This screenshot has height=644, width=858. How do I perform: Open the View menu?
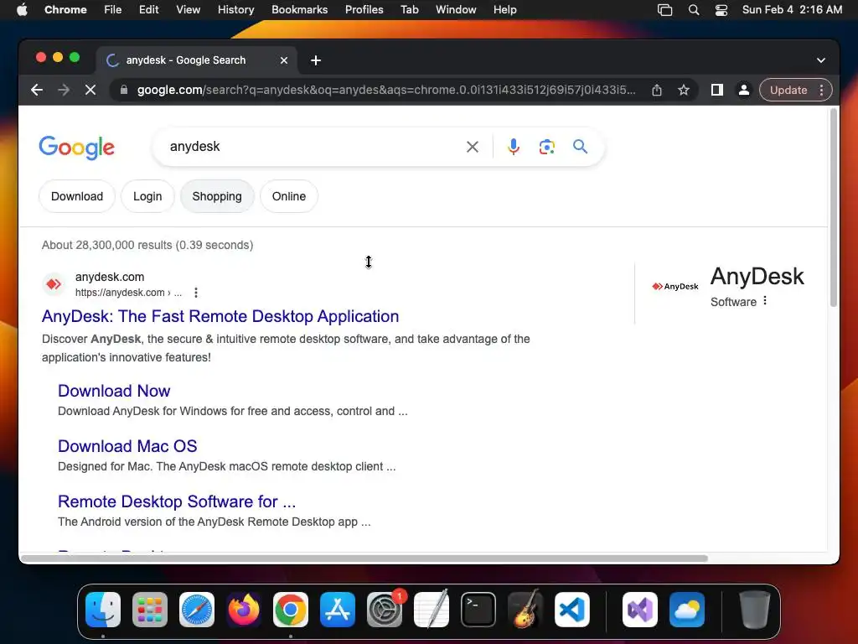pyautogui.click(x=189, y=10)
